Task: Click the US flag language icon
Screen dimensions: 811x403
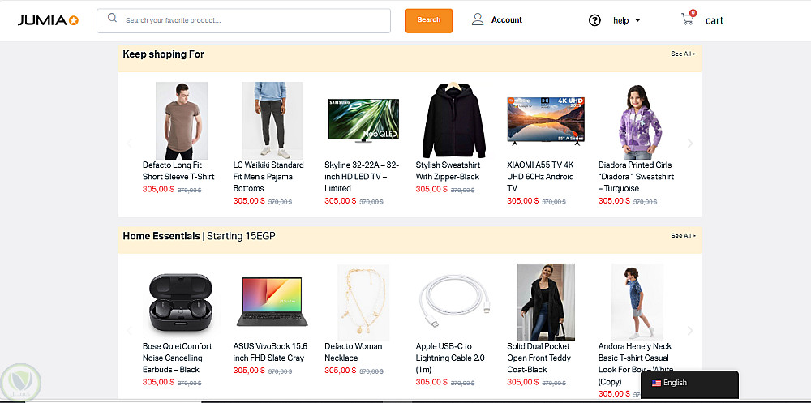Action: click(656, 383)
